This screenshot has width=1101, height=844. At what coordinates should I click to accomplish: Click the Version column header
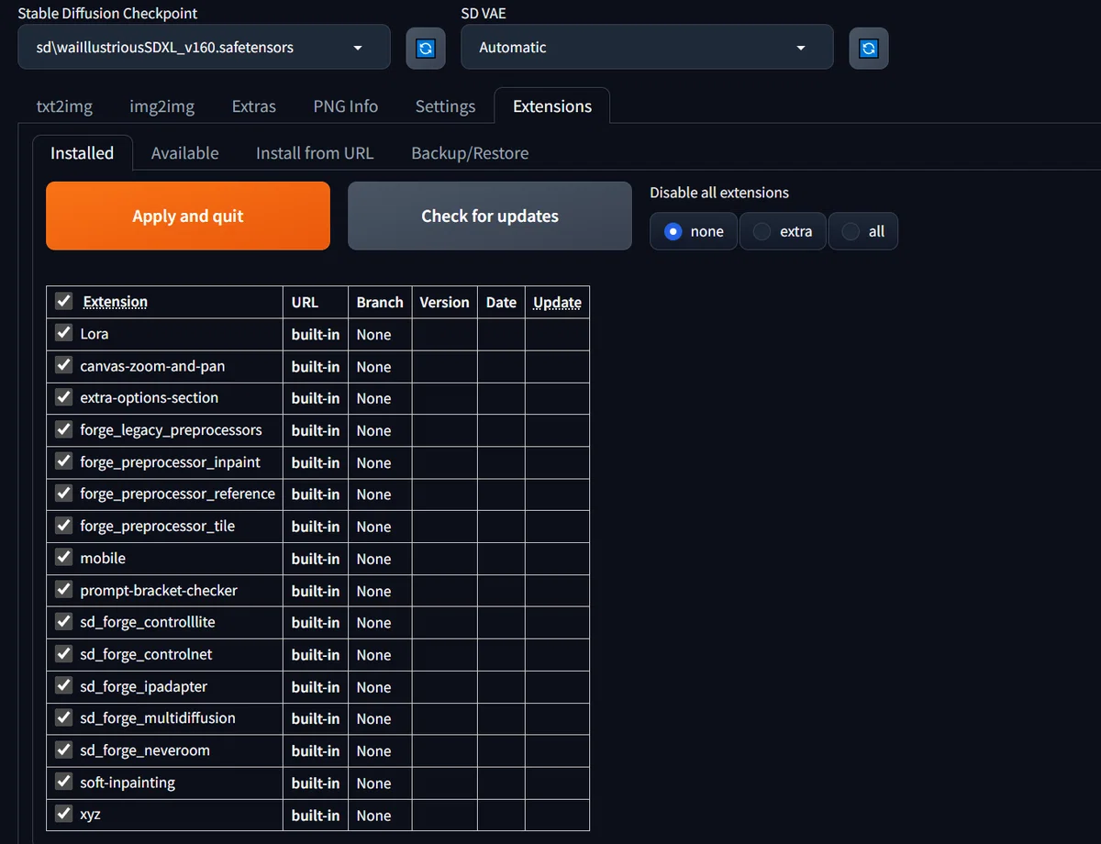444,302
